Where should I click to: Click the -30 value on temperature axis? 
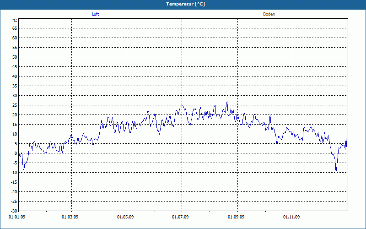click(x=14, y=211)
